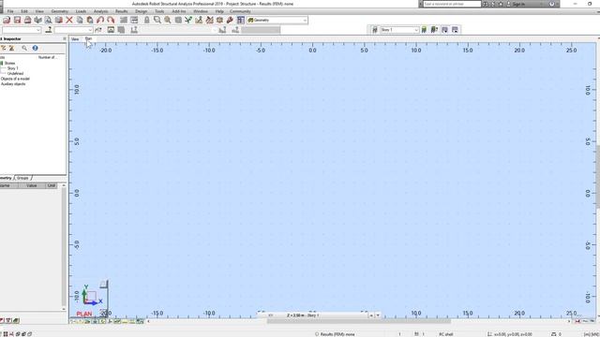
Task: Open the Loads menu
Action: click(81, 11)
